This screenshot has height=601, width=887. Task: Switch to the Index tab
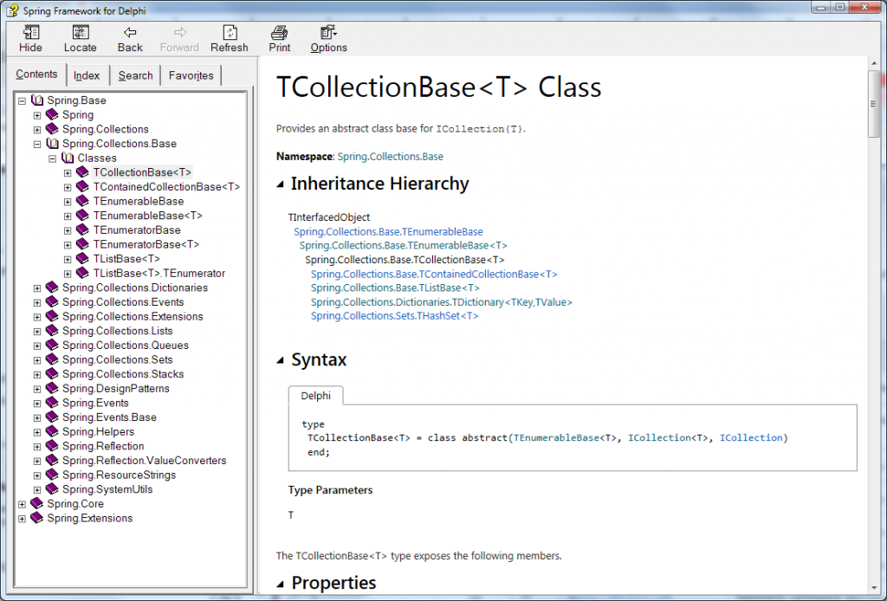[87, 74]
